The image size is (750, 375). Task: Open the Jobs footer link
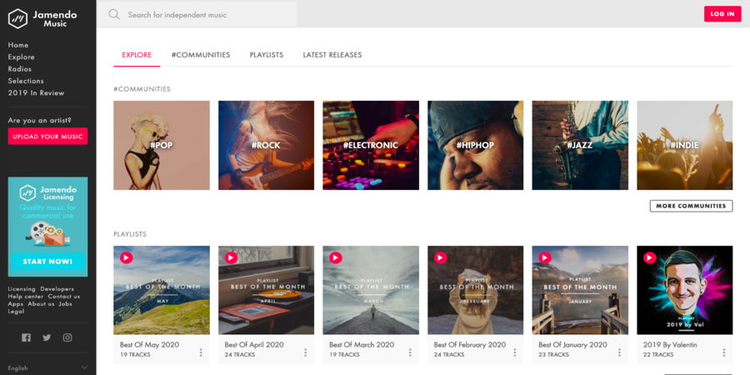click(x=66, y=303)
